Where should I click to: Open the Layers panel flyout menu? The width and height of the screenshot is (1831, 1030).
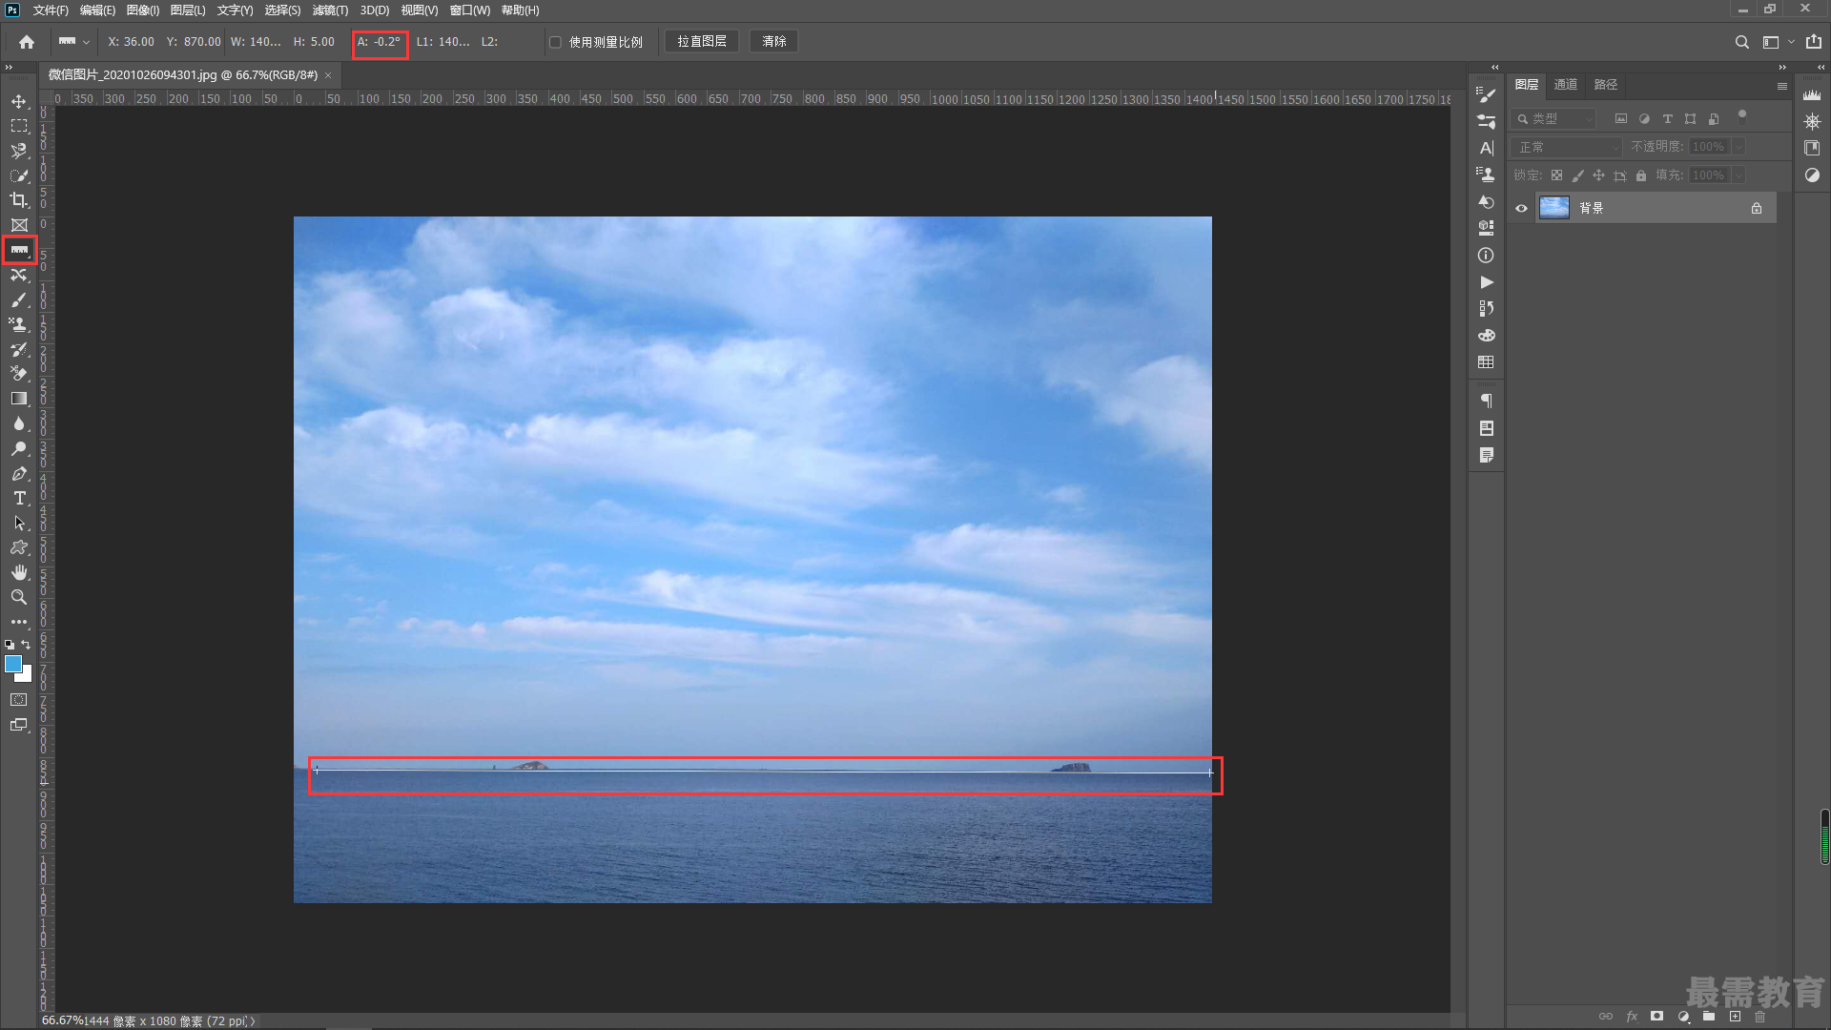pyautogui.click(x=1781, y=86)
